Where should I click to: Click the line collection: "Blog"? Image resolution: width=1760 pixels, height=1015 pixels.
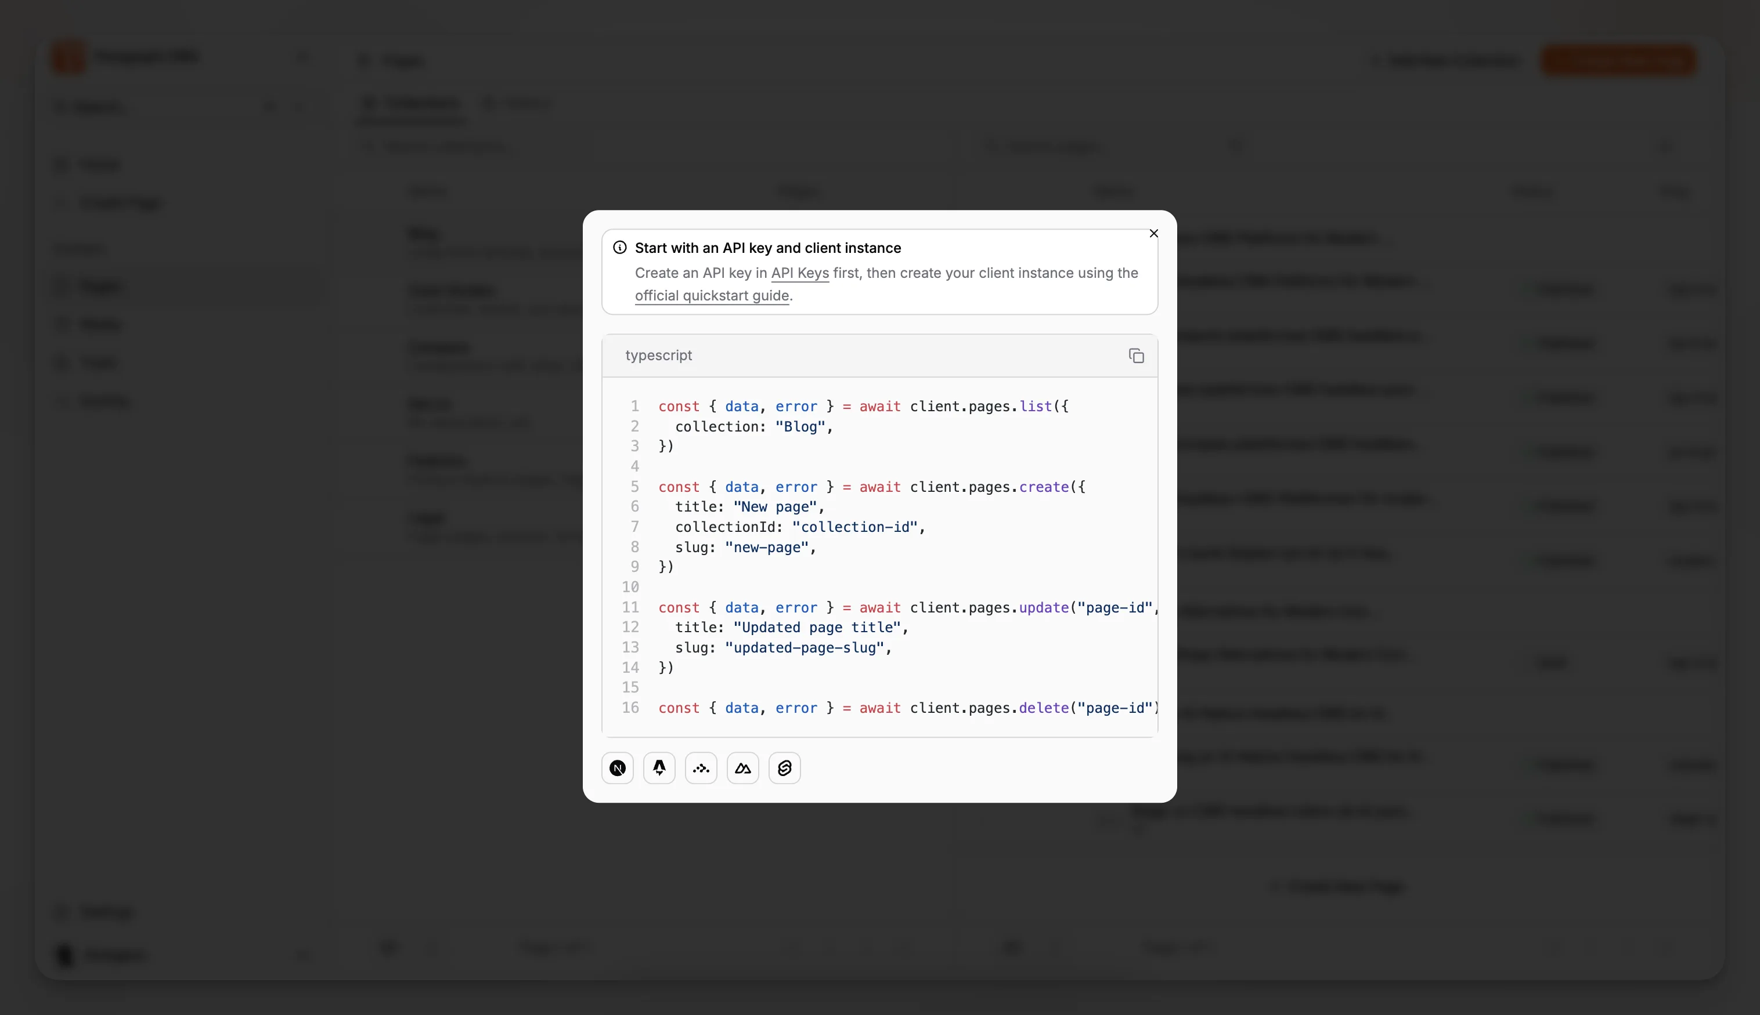754,427
